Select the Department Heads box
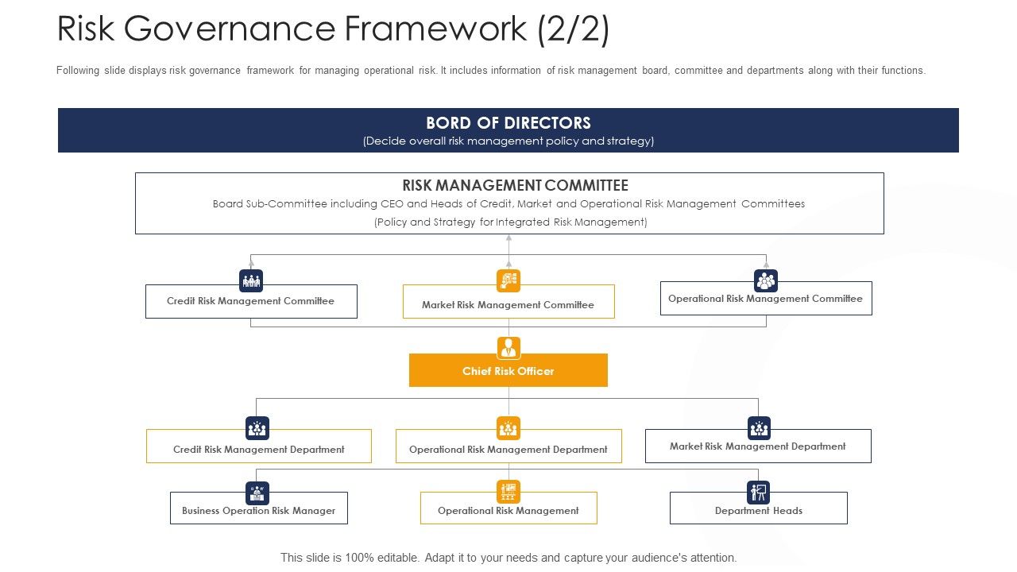This screenshot has height=572, width=1017. point(759,508)
